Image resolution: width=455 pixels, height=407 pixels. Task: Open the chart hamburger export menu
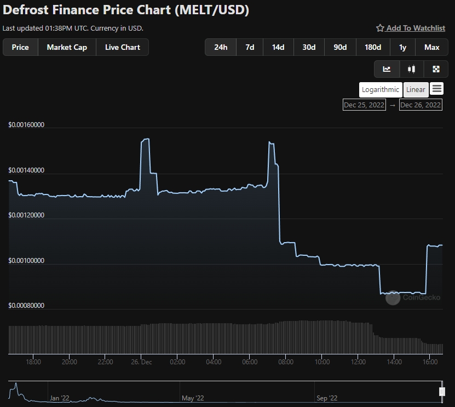click(x=436, y=89)
